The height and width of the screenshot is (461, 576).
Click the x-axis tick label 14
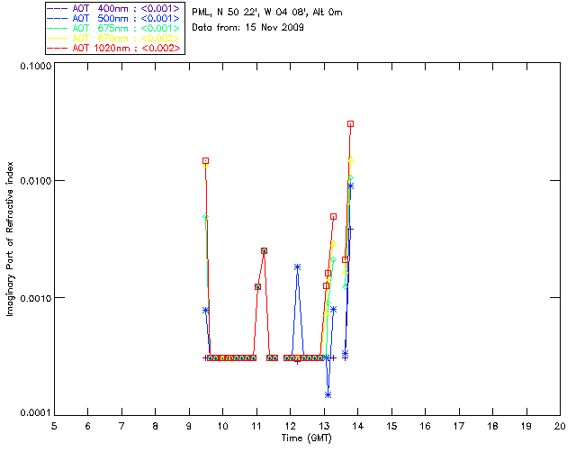pos(358,426)
